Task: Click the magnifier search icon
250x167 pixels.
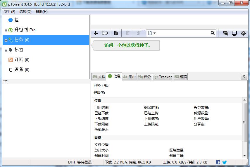Action: [x=213, y=33]
